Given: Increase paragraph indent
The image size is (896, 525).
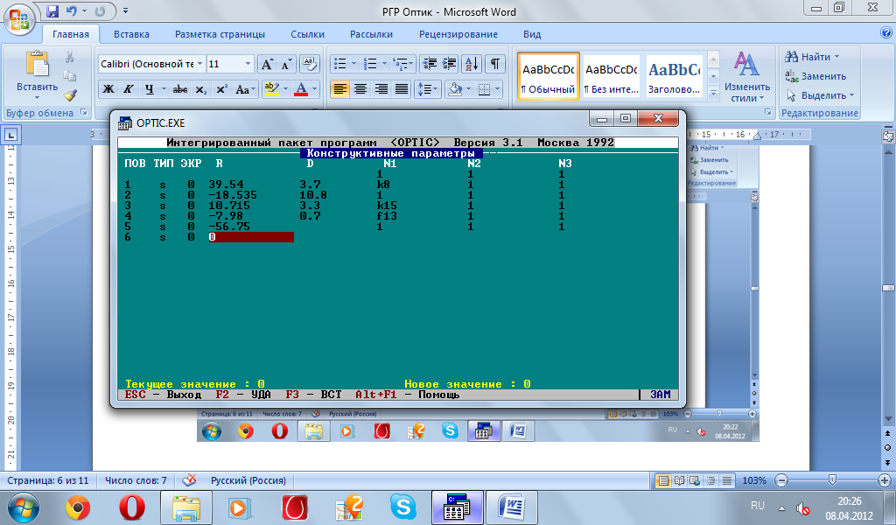Looking at the screenshot, I should click(449, 64).
